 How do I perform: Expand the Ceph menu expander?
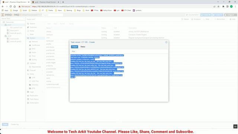(x=42, y=92)
